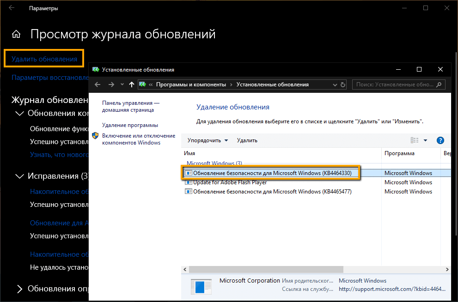Click the view layout icon

415,140
